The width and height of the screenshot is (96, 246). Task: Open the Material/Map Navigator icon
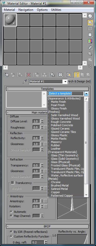90,66
